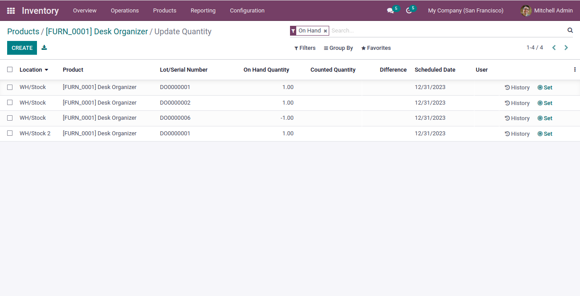Screen dimensions: 580x296
Task: Click lot number DO0000006 cell
Action: [175, 118]
